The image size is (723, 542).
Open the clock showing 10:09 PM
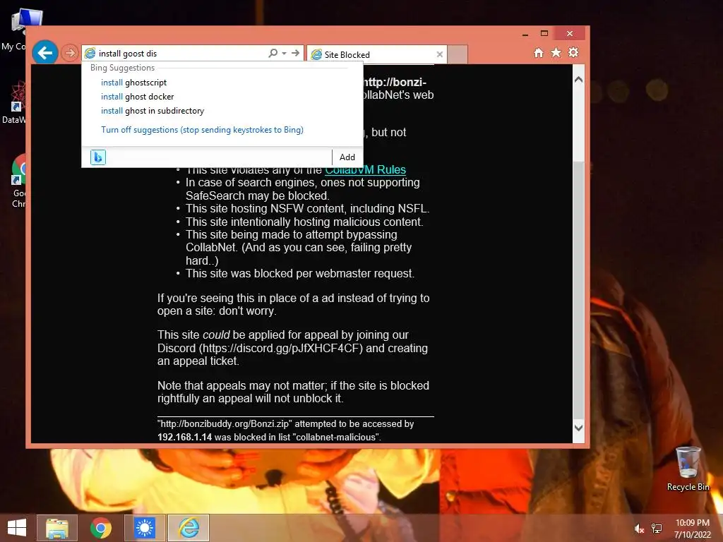692,529
